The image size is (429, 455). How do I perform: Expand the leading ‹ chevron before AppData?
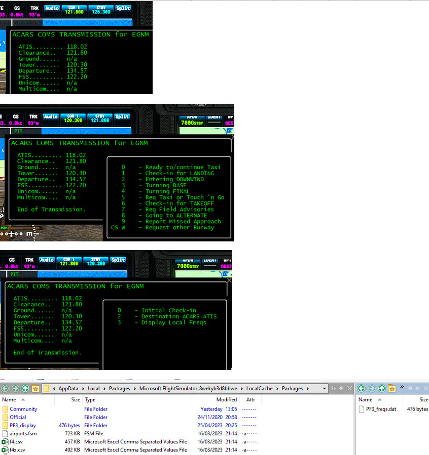pos(54,389)
